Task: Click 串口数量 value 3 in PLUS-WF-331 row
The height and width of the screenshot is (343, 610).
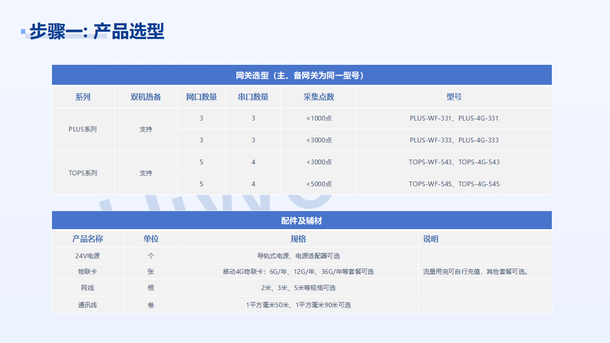Action: pos(253,118)
